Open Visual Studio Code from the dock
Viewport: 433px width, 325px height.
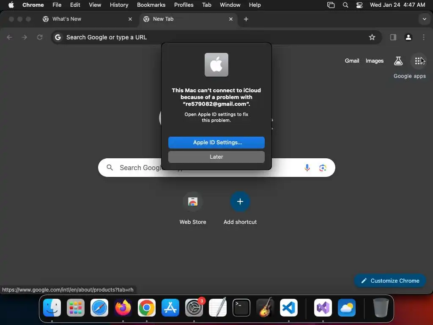[288, 308]
